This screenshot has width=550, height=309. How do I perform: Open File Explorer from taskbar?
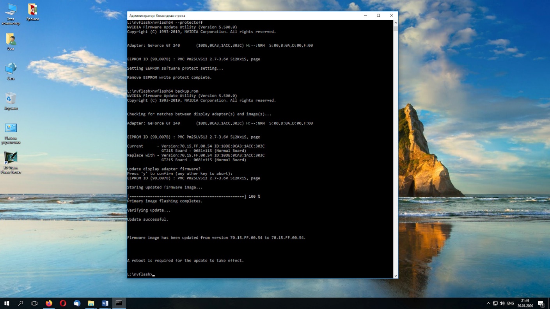91,303
